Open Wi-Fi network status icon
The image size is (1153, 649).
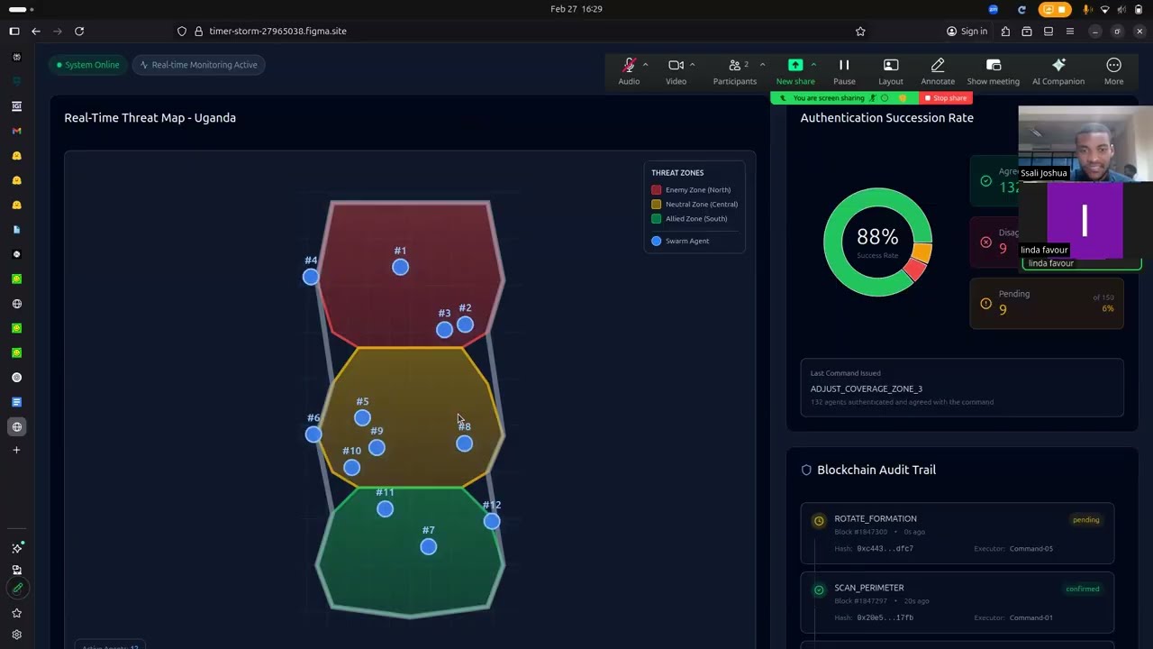[1105, 9]
